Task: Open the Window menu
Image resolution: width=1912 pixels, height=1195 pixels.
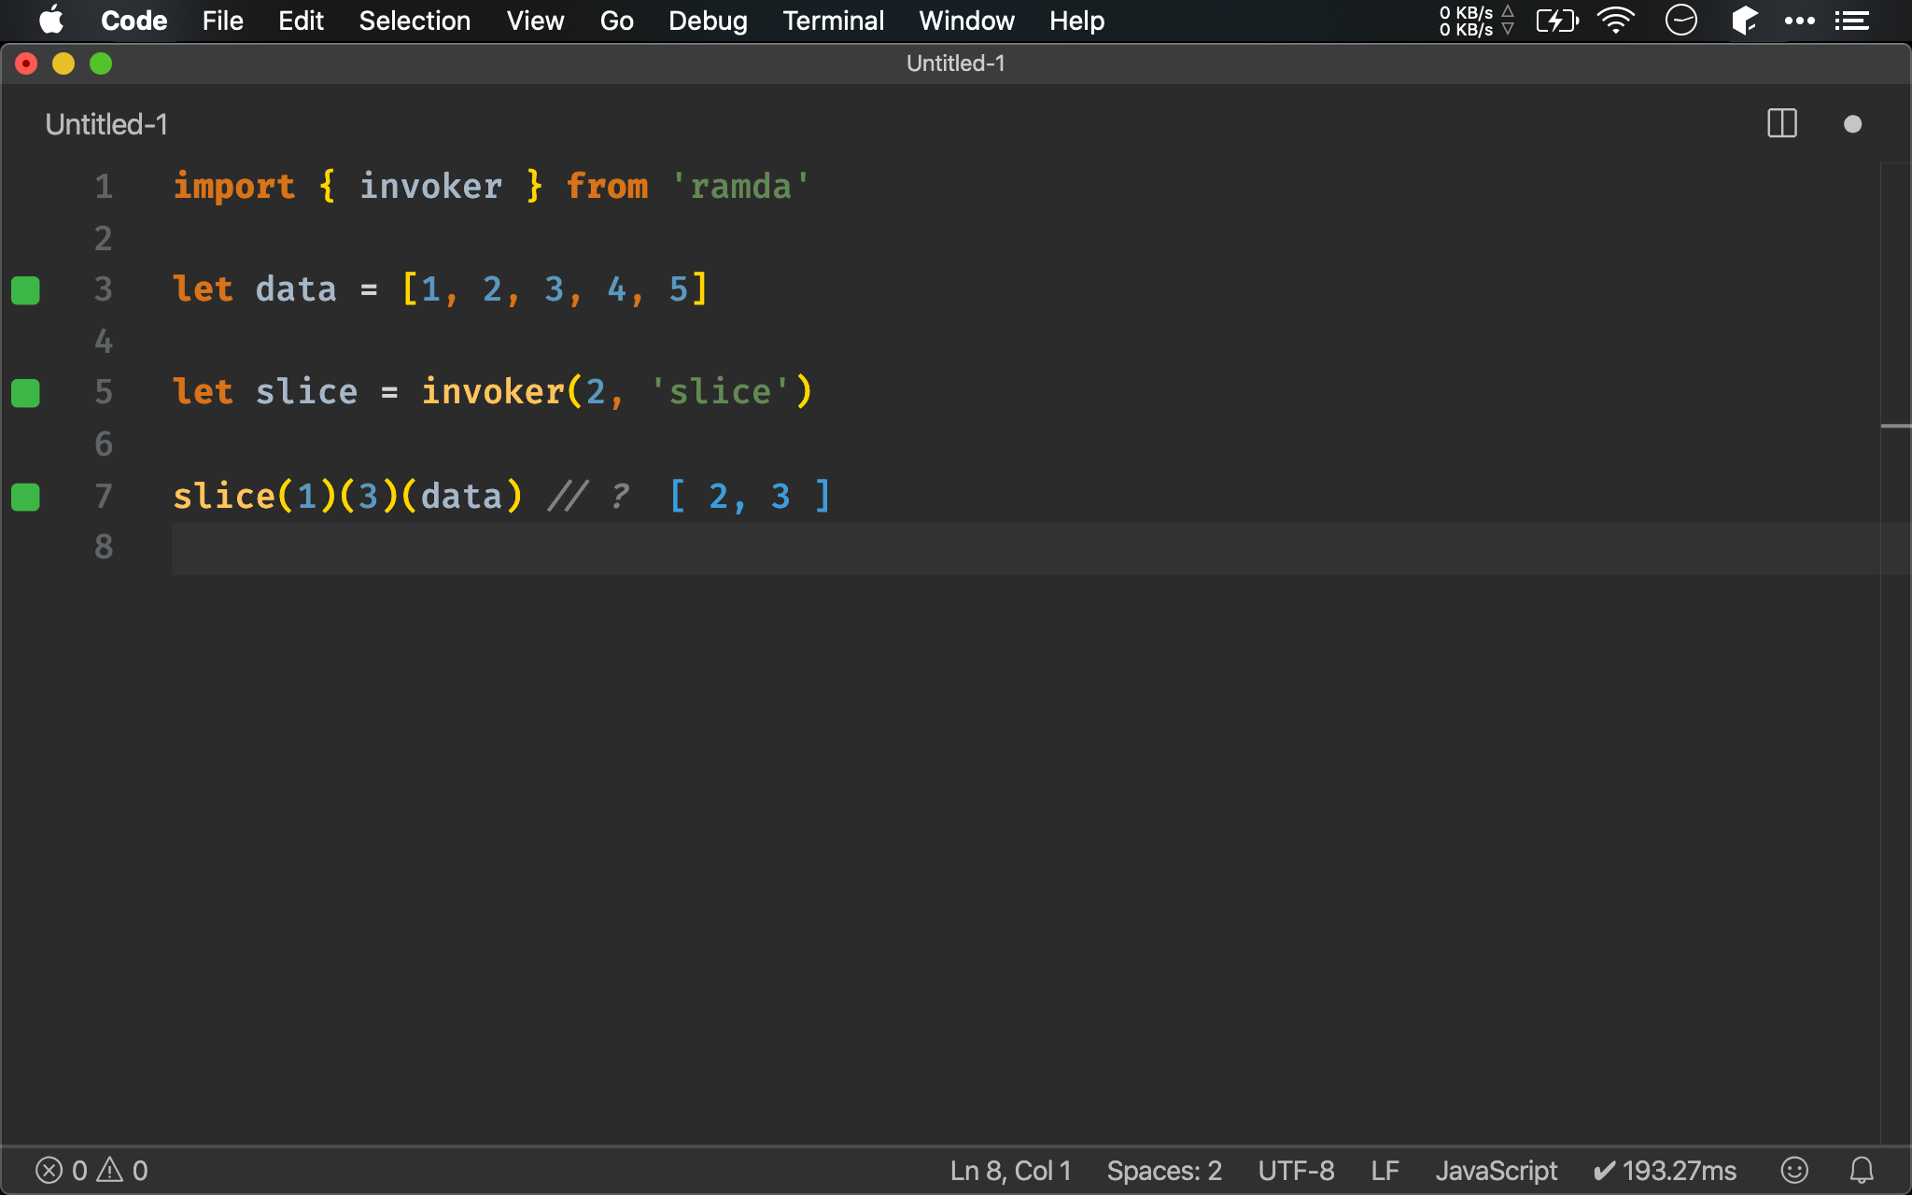Action: (x=966, y=21)
